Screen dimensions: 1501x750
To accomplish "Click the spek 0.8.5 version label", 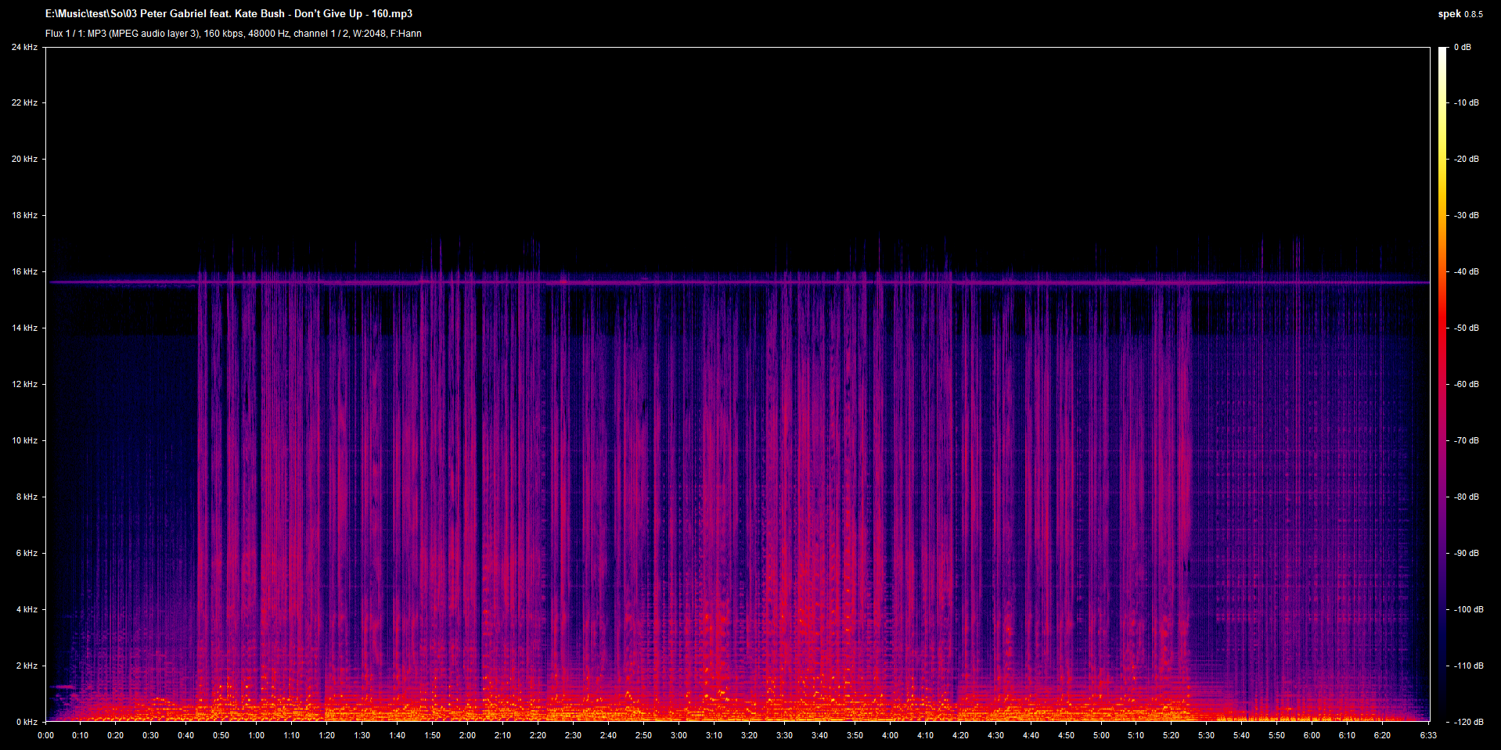I will (x=1460, y=14).
